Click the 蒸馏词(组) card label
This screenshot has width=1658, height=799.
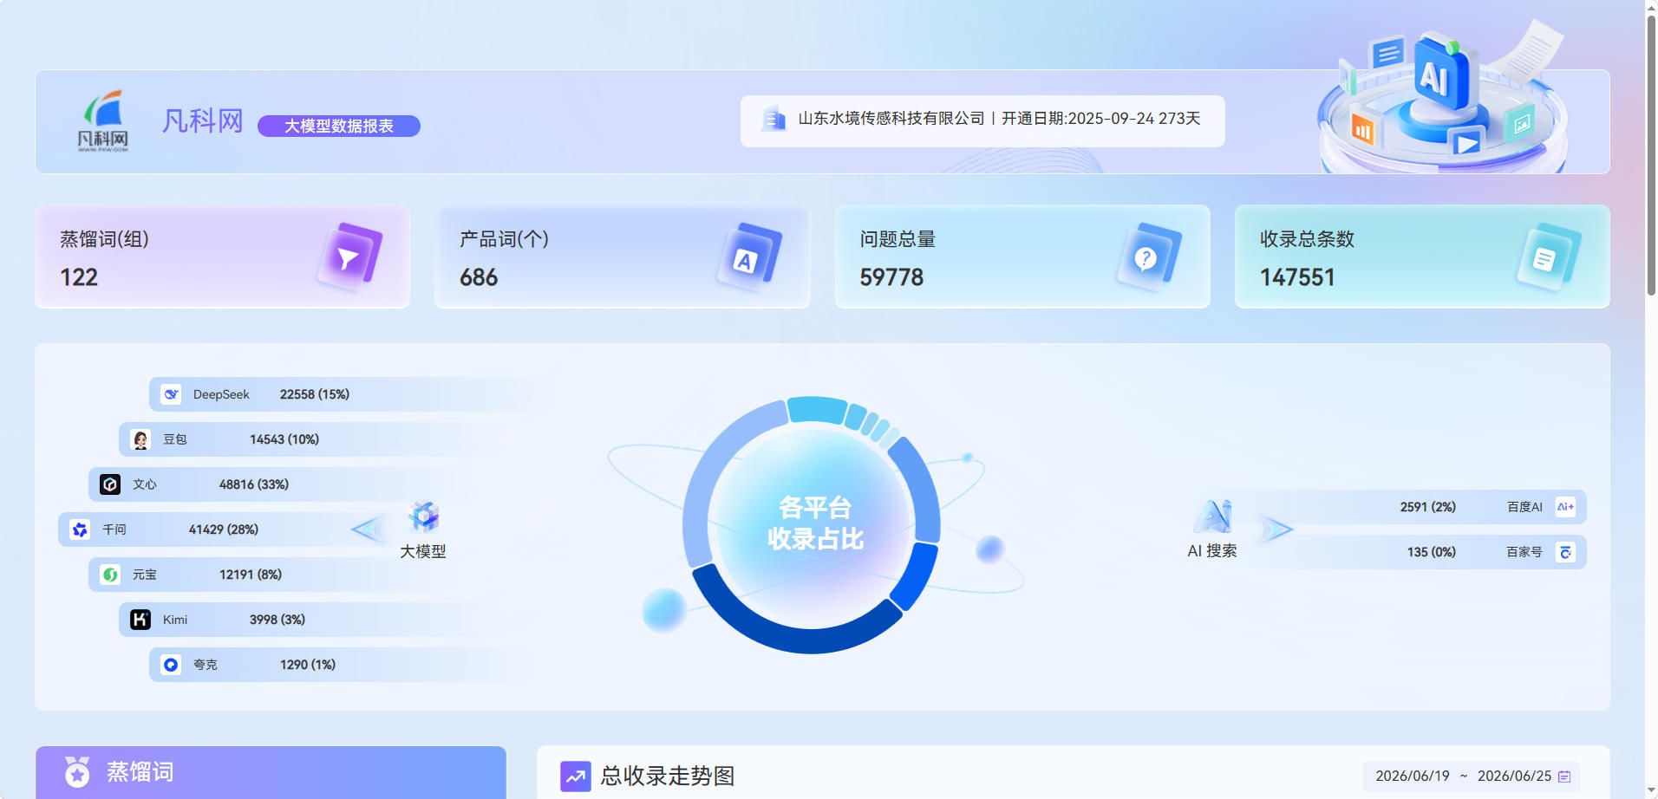click(104, 239)
